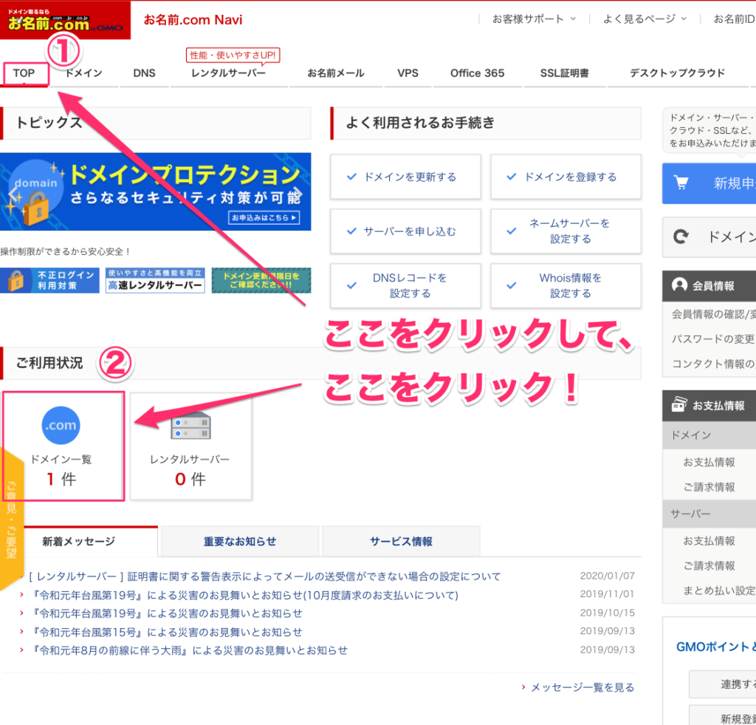Click the サーバーを申し込む button
756x725 pixels.
pos(405,231)
